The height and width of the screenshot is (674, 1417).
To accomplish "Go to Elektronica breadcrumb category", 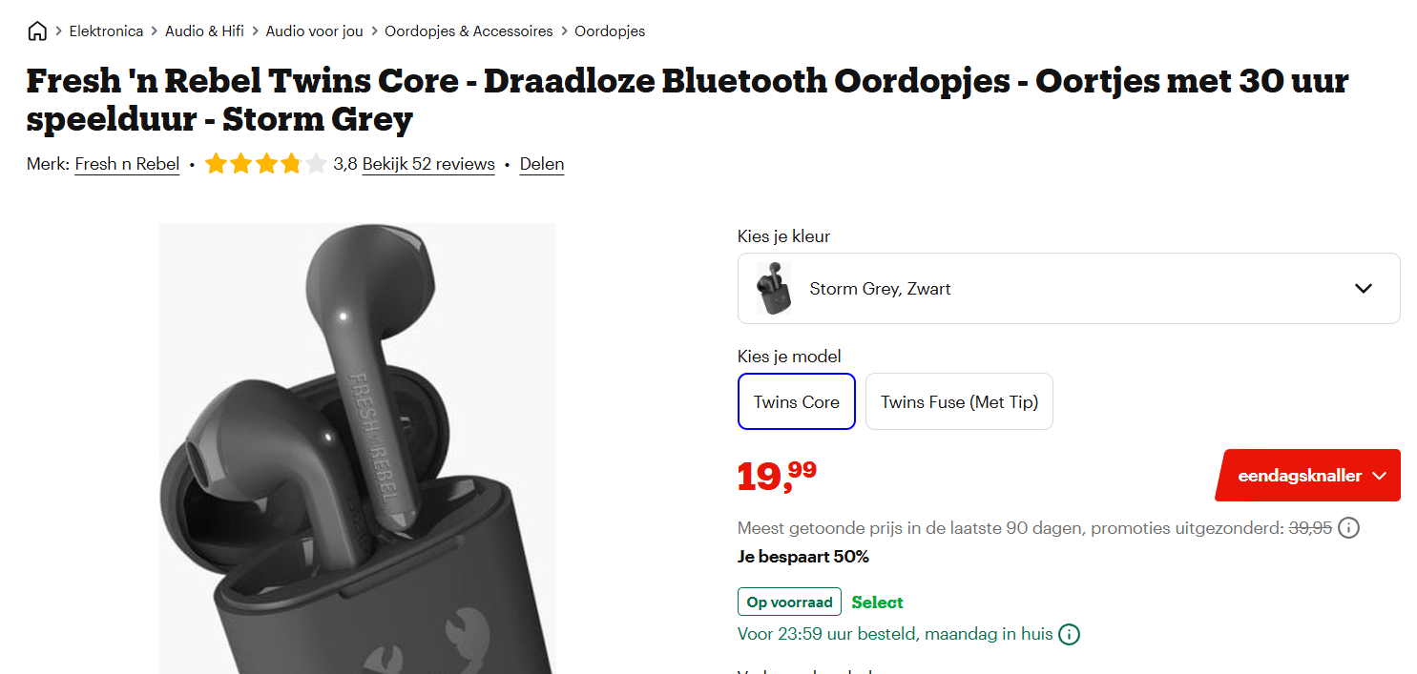I will [106, 31].
